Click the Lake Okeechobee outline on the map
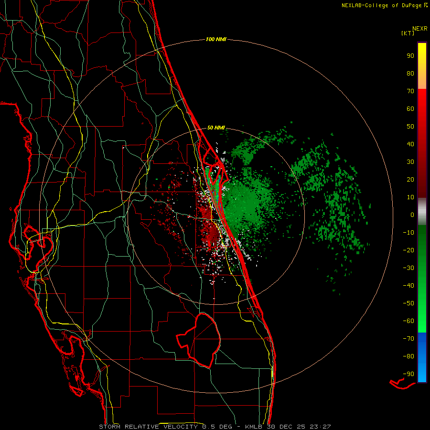The image size is (430, 430). tap(199, 340)
